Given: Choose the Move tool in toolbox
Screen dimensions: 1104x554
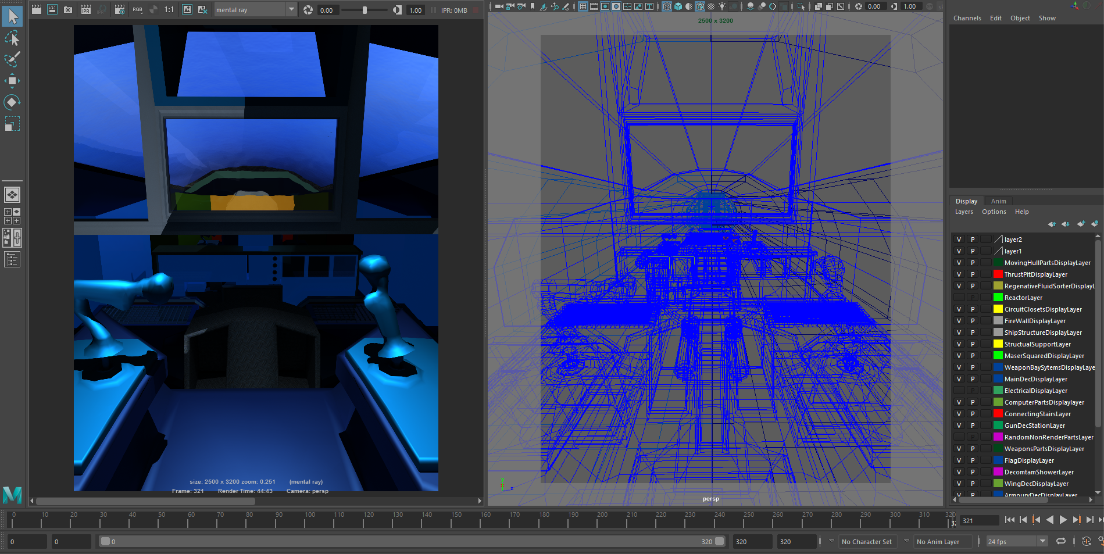Looking at the screenshot, I should [12, 81].
